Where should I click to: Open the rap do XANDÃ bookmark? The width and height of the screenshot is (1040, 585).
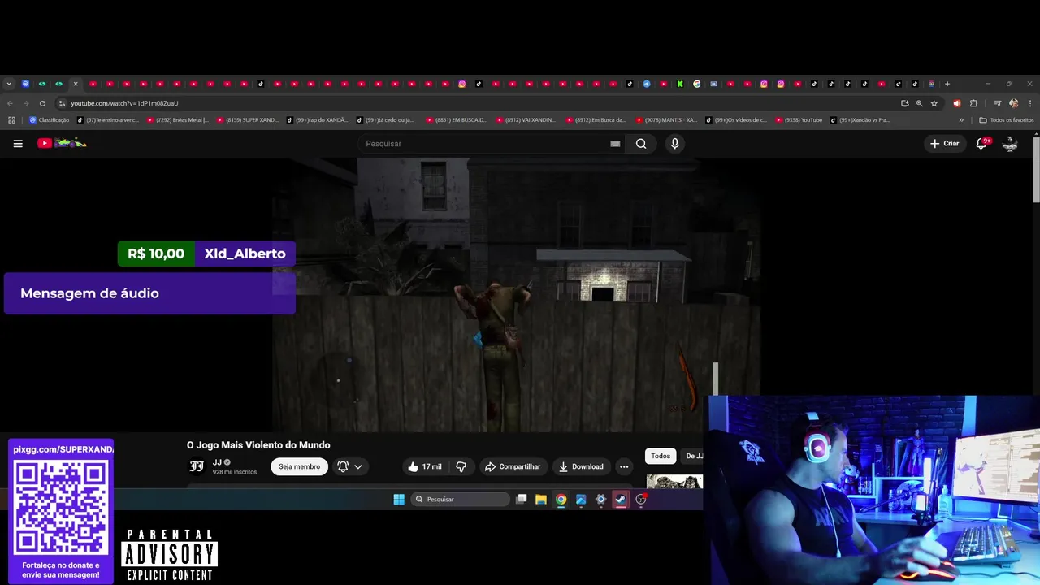pyautogui.click(x=317, y=120)
